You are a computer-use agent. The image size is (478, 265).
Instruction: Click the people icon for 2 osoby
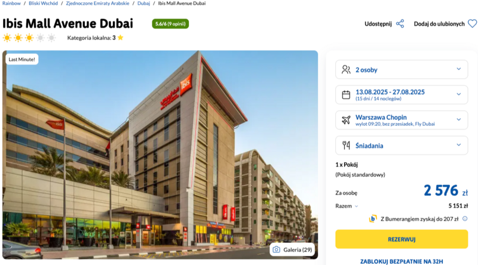346,69
